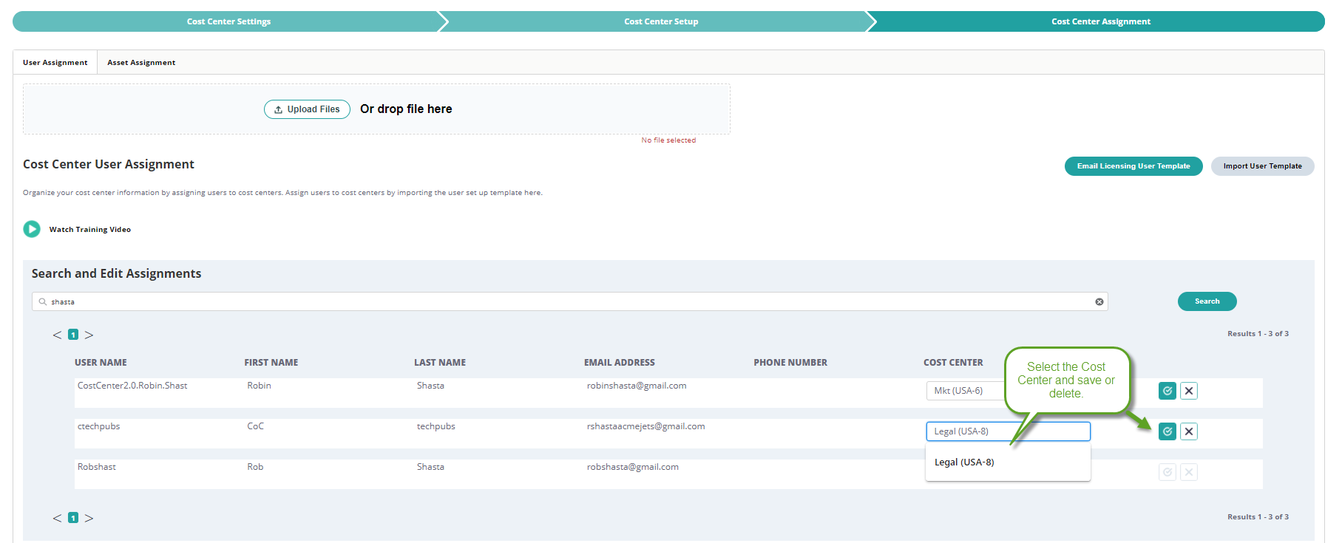
Task: Click the USER NAME column header
Action: 101,363
